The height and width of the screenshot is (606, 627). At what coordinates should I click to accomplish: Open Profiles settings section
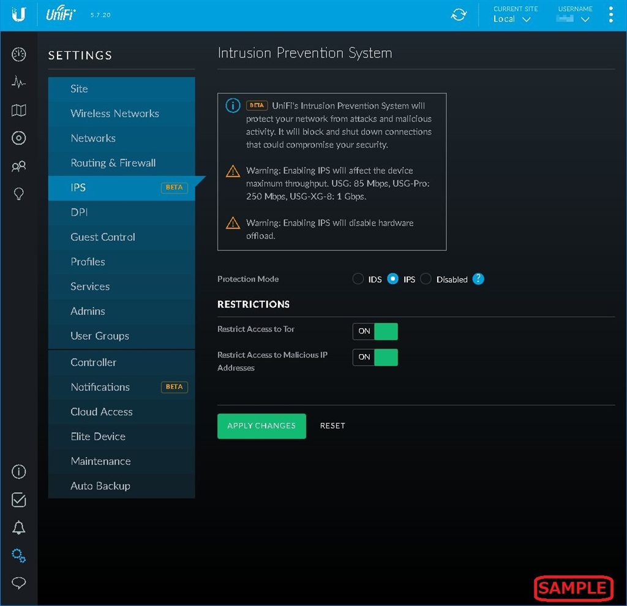coord(122,262)
